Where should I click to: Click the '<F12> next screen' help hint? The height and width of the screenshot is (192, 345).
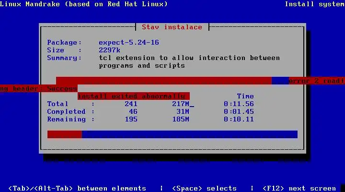tap(299, 188)
